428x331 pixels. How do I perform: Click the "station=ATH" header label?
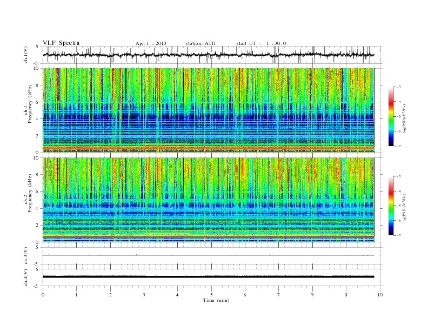pos(200,43)
